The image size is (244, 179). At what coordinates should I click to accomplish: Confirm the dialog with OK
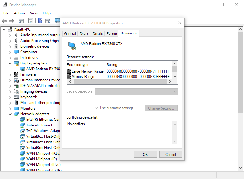click(145, 154)
